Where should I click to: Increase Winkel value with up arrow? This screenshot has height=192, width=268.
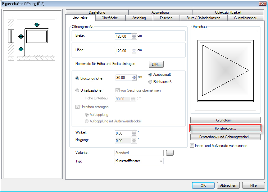pyautogui.click(x=134, y=132)
